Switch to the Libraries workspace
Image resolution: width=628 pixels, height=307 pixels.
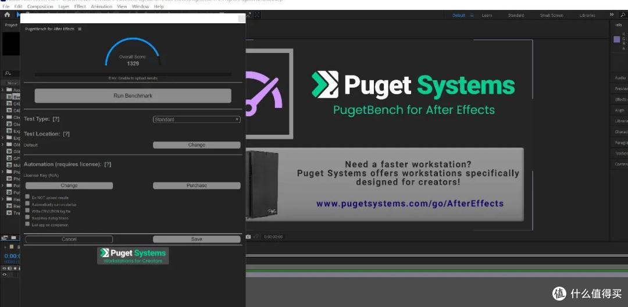(x=587, y=15)
